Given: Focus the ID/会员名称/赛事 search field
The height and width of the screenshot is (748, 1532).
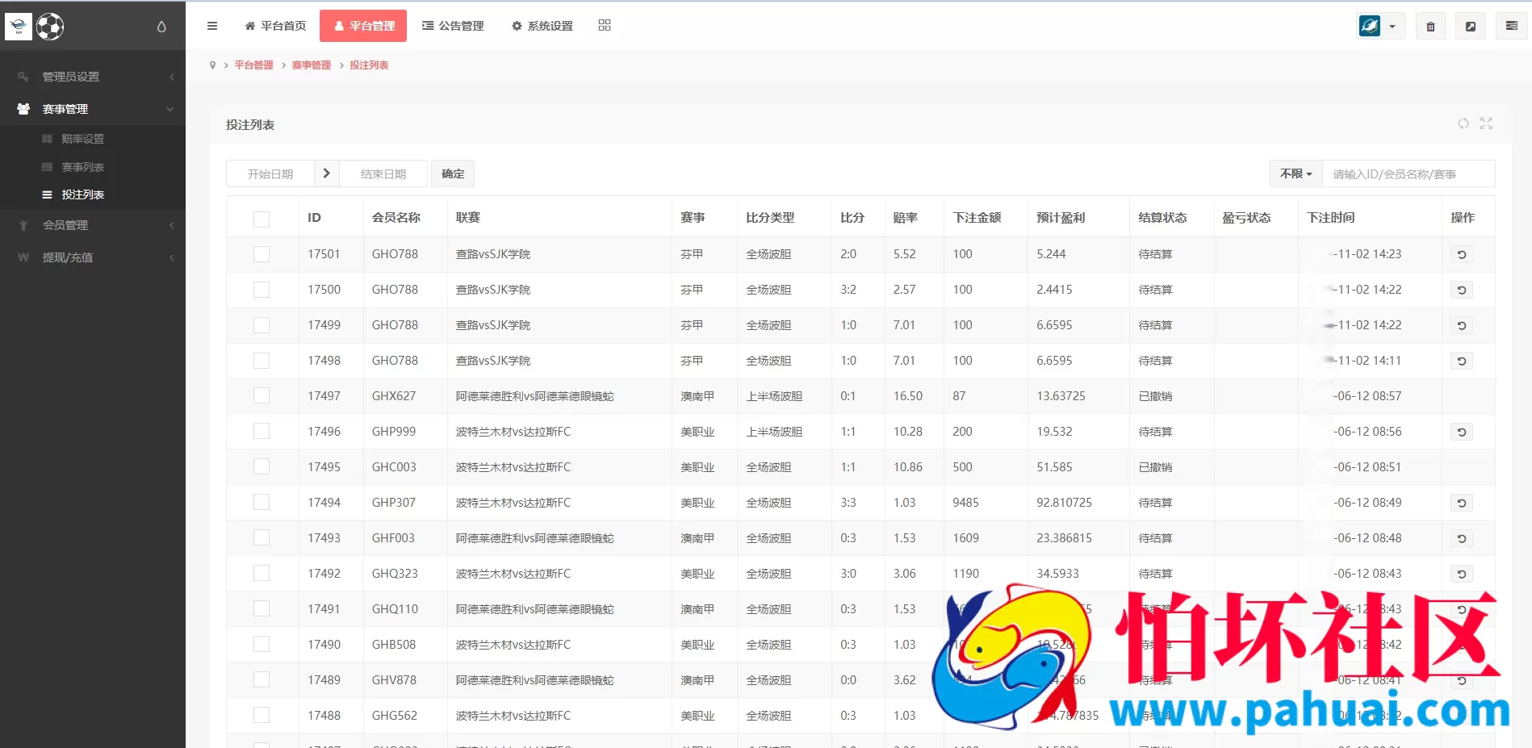Looking at the screenshot, I should (x=1409, y=173).
